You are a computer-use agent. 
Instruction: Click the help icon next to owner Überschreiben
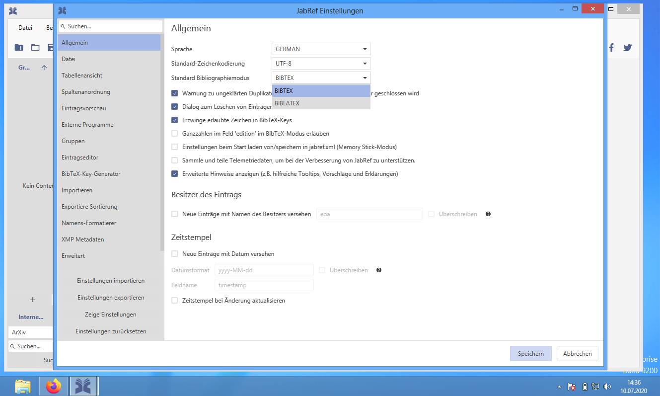(x=488, y=214)
